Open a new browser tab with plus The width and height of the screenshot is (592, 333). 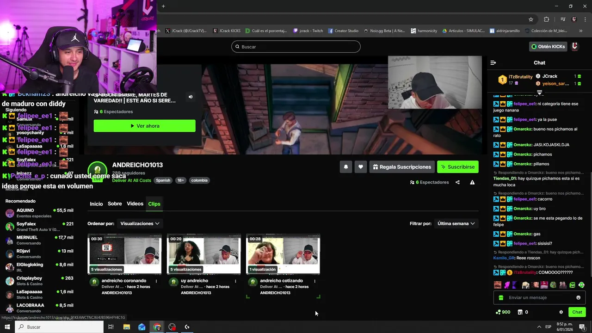click(163, 6)
